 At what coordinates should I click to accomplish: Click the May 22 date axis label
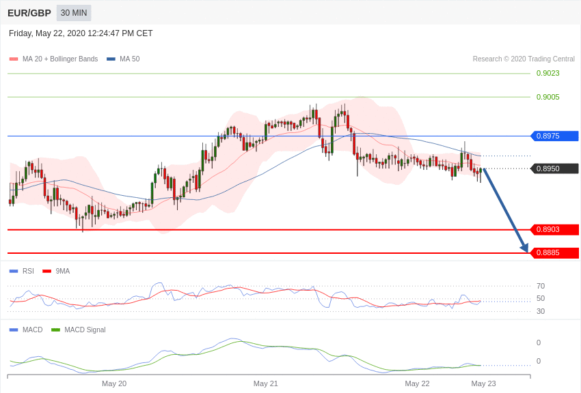click(417, 383)
